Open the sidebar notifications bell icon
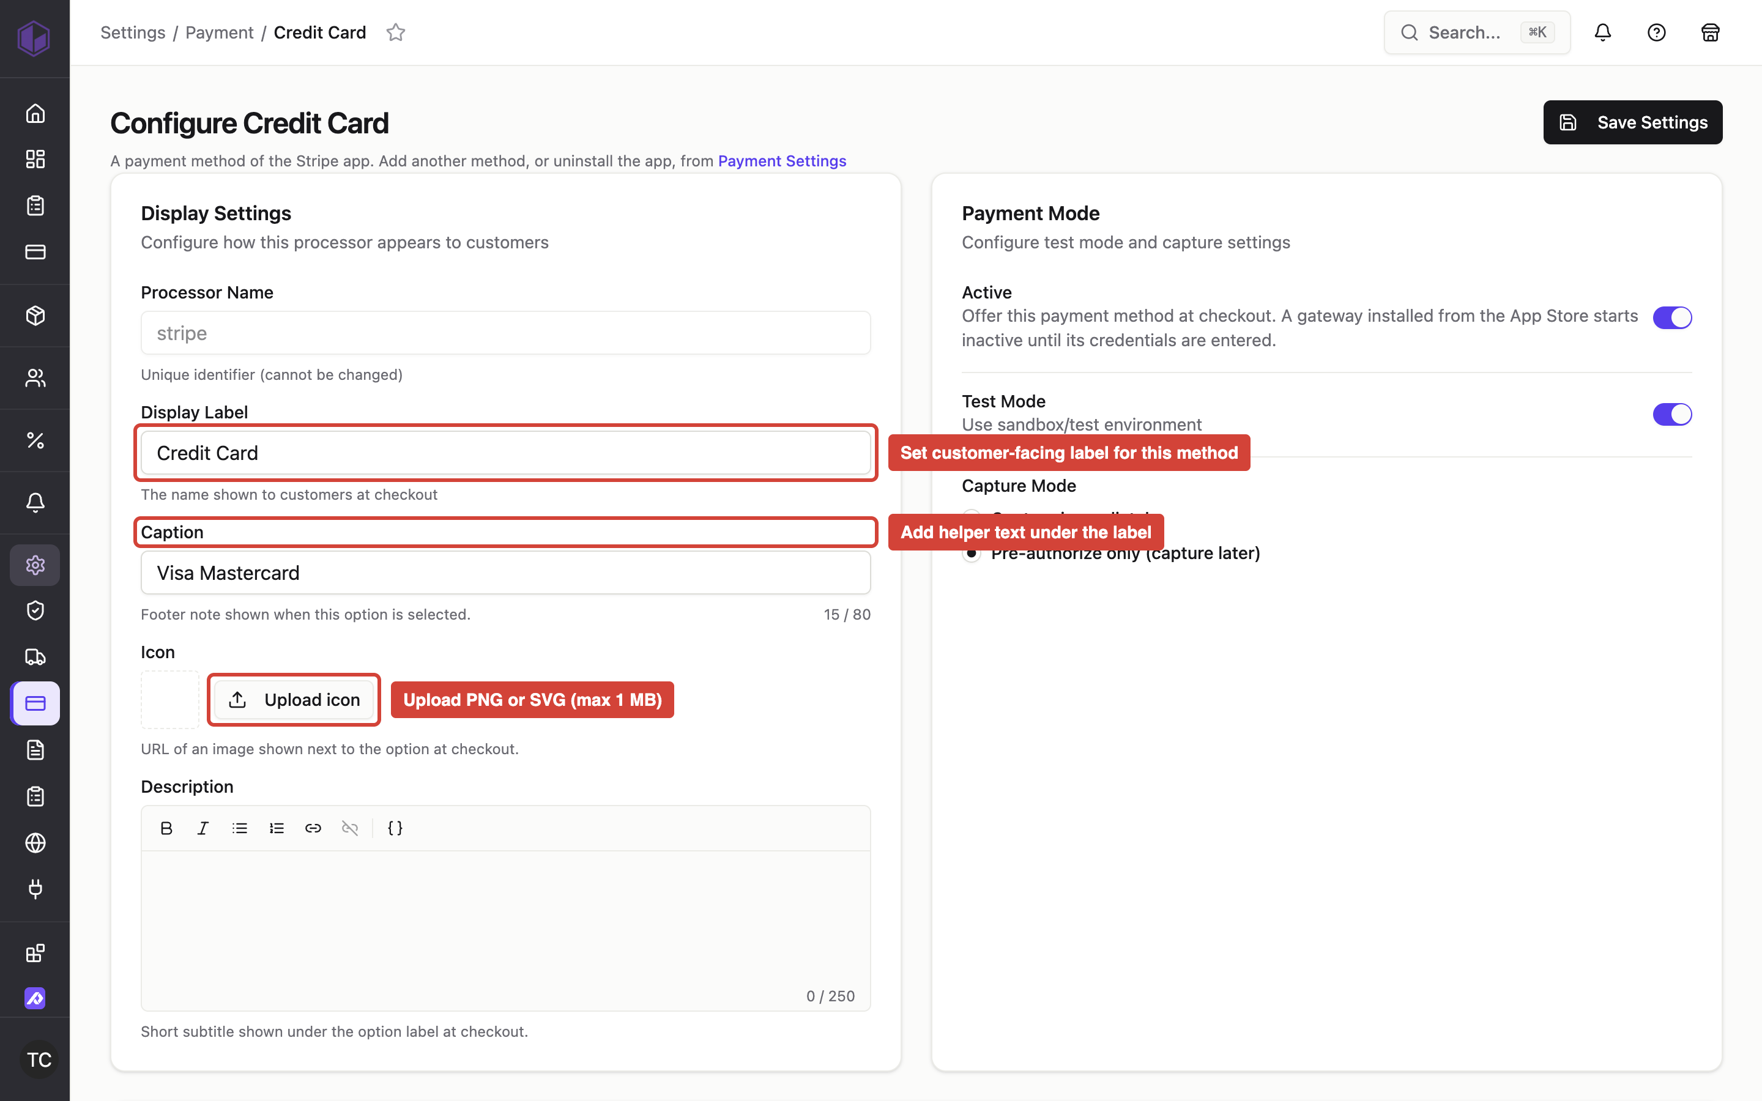This screenshot has width=1762, height=1101. click(x=35, y=502)
